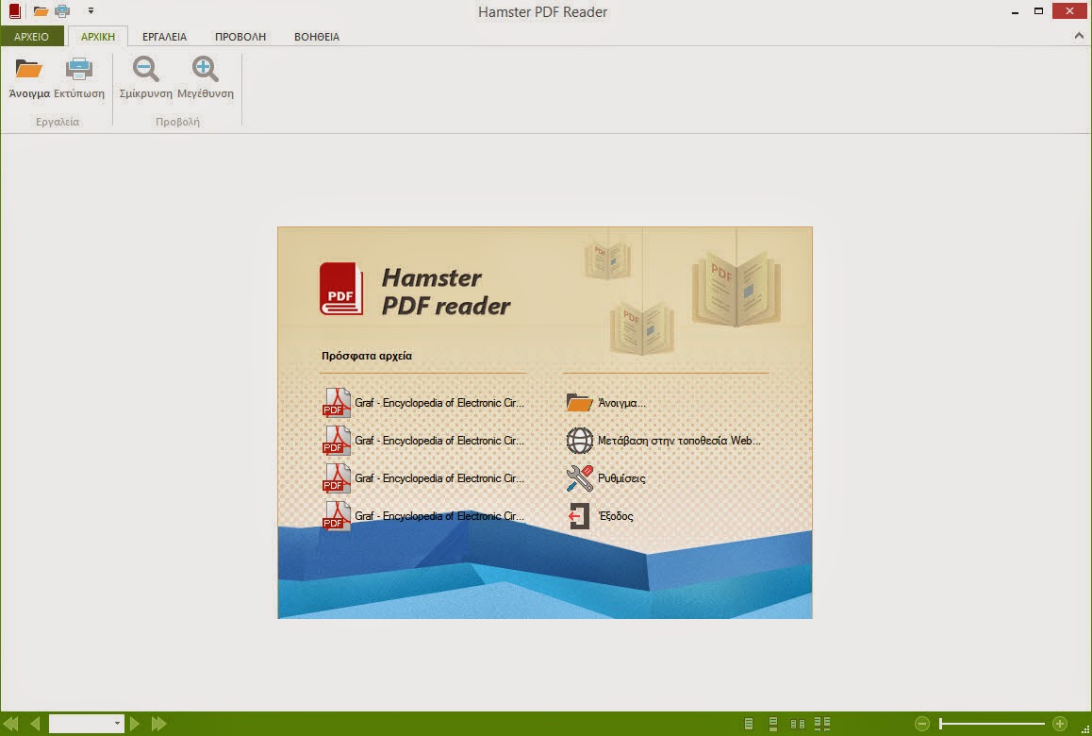This screenshot has height=736, width=1092.
Task: Click the quick access open folder icon
Action: (41, 11)
